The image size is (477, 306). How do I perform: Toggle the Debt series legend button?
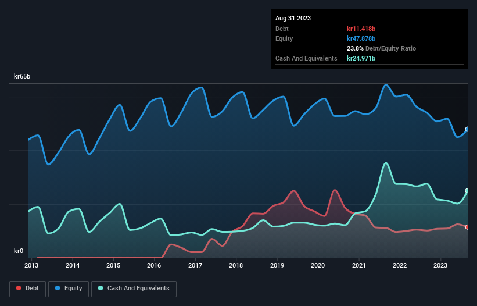(x=27, y=288)
